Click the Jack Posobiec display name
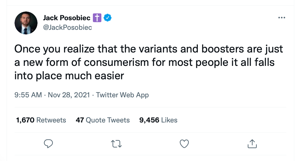The width and height of the screenshot is (300, 161). pos(67,18)
